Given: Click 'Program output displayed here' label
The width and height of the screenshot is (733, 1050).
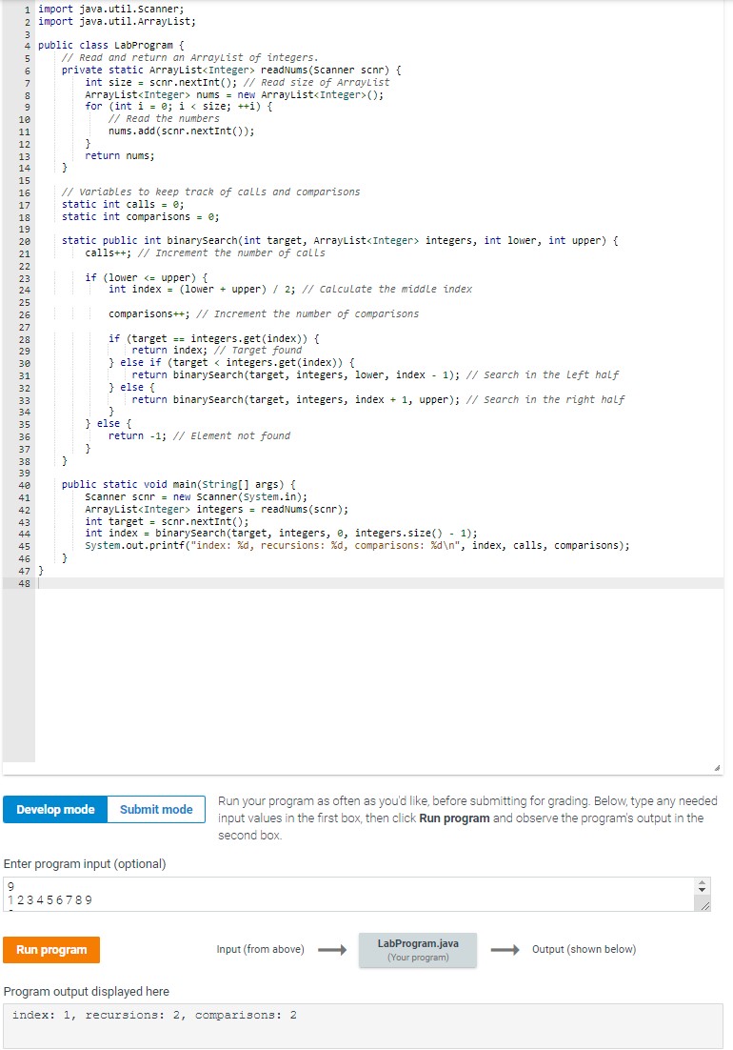Looking at the screenshot, I should [x=87, y=991].
